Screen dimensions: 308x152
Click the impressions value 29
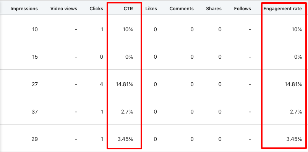click(x=34, y=139)
